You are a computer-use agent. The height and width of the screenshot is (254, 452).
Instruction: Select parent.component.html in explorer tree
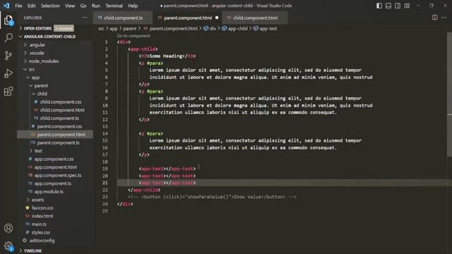[55, 134]
